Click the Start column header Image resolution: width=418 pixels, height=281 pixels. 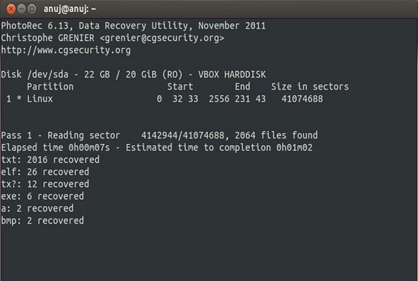point(180,87)
